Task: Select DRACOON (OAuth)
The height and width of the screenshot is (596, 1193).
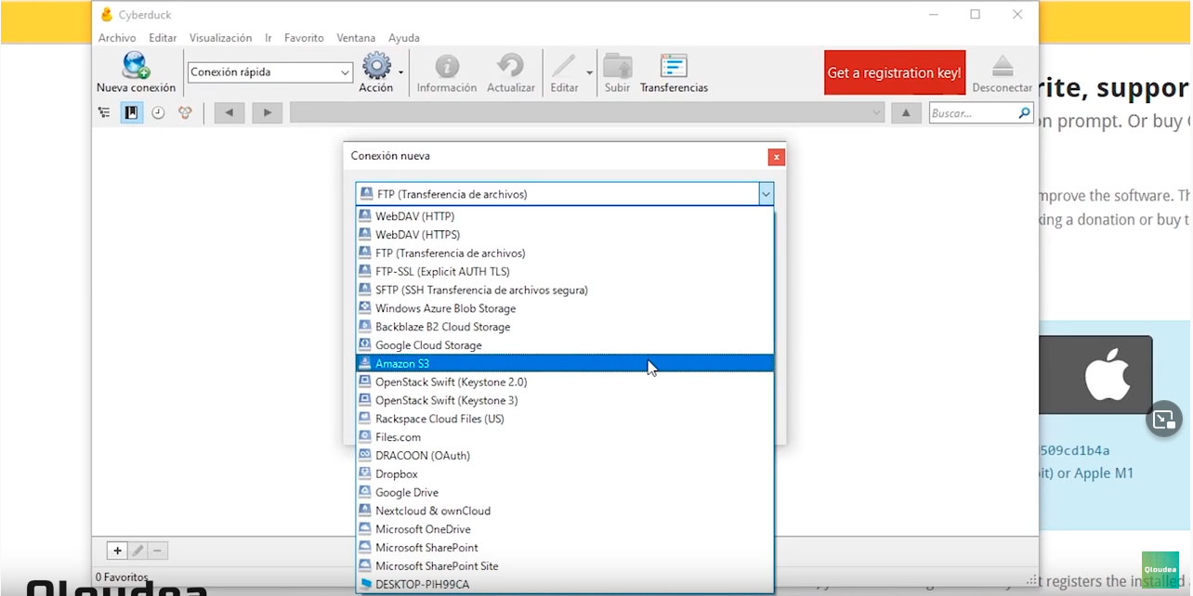Action: pos(565,456)
